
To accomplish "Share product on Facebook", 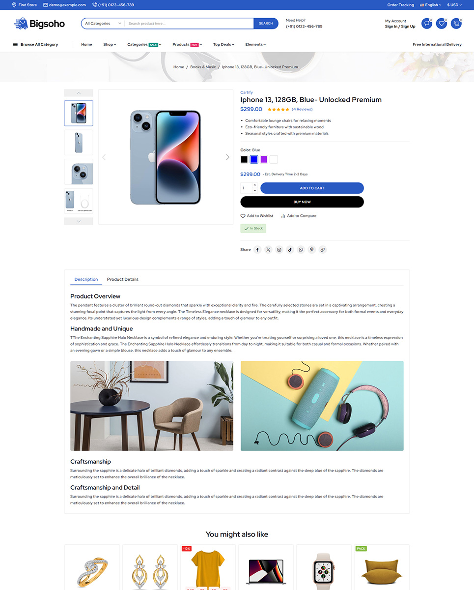I will click(257, 250).
